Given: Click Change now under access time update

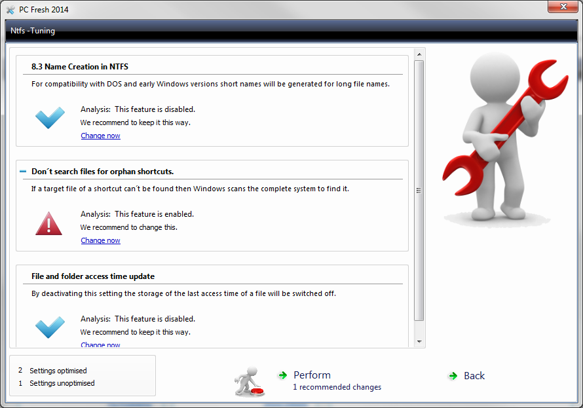Looking at the screenshot, I should [100, 344].
